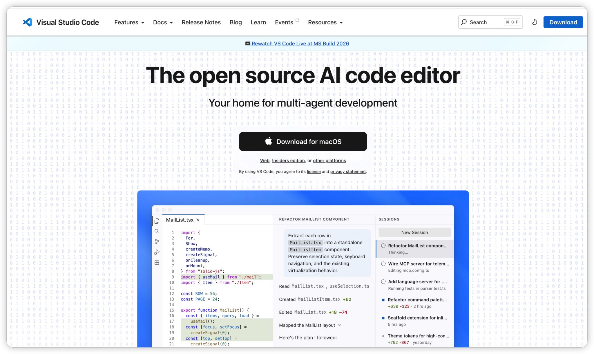Select the Refactor command palett... session
The image size is (594, 354).
coord(415,303)
